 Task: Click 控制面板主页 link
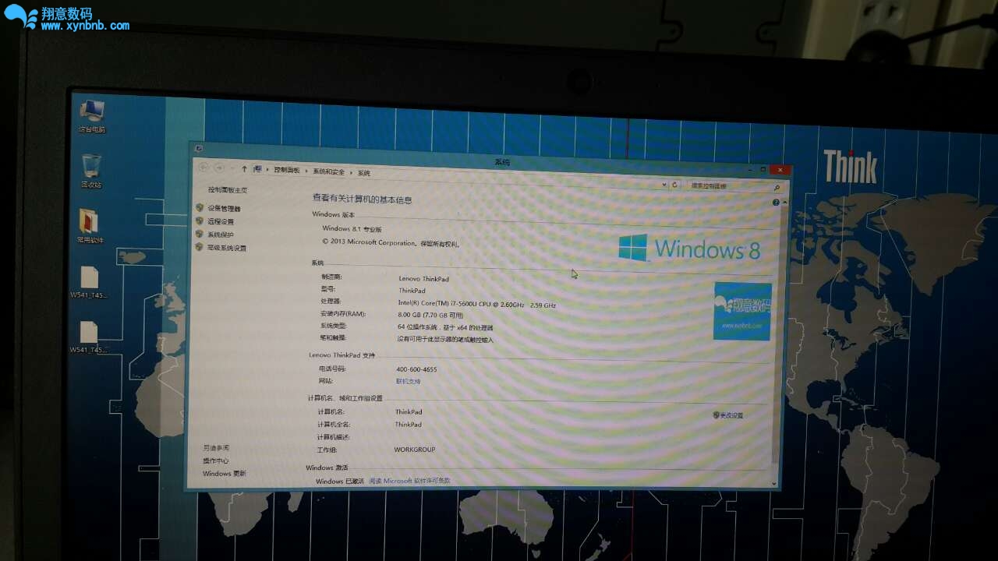pos(227,190)
